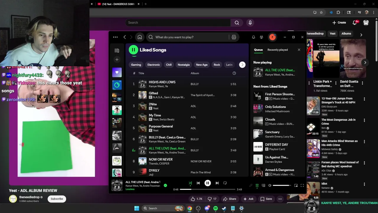Filter Liked Songs by Rock
This screenshot has width=378, height=213.
(217, 64)
